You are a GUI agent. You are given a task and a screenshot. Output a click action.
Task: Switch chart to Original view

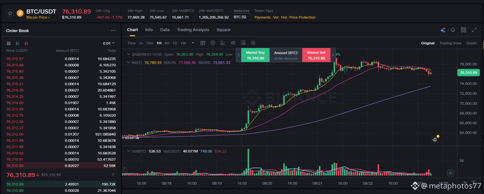tap(428, 43)
